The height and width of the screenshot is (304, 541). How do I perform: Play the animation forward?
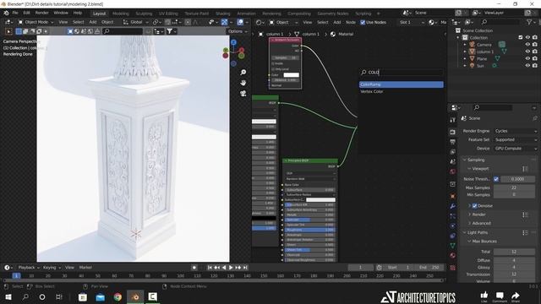coord(231,268)
